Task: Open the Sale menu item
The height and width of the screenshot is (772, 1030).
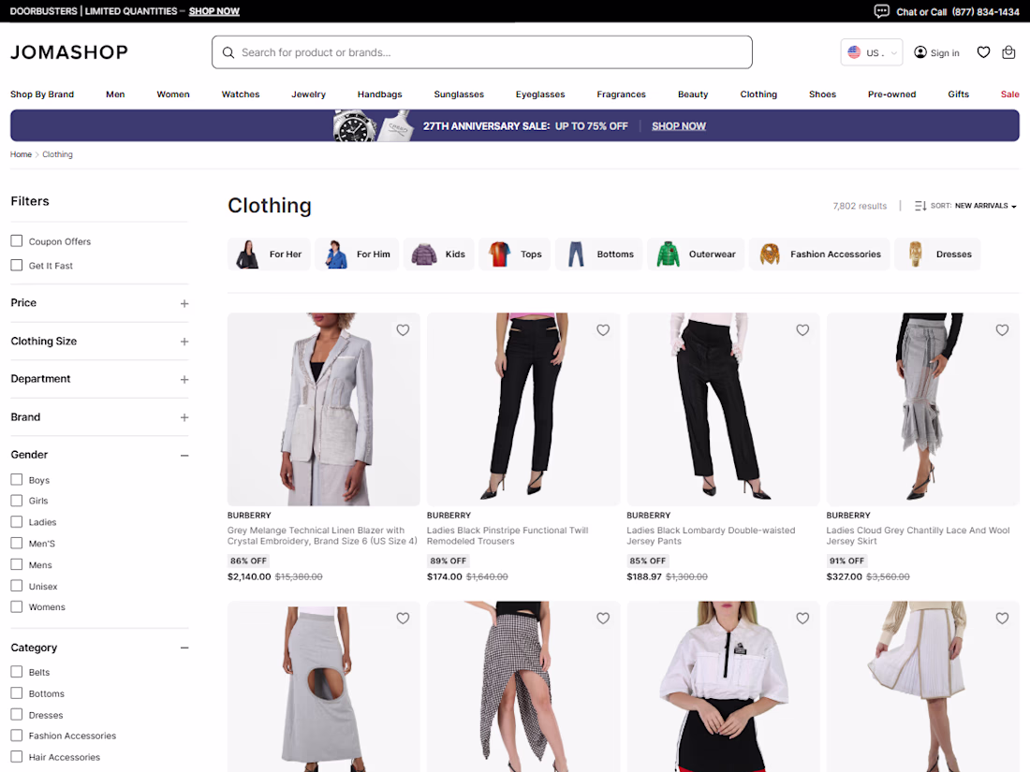Action: pyautogui.click(x=1009, y=95)
